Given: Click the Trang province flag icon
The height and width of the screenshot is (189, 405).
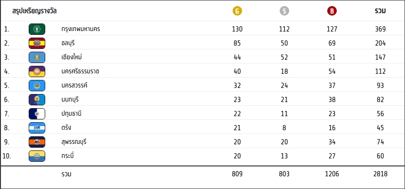Looking at the screenshot, I should pos(37,128).
